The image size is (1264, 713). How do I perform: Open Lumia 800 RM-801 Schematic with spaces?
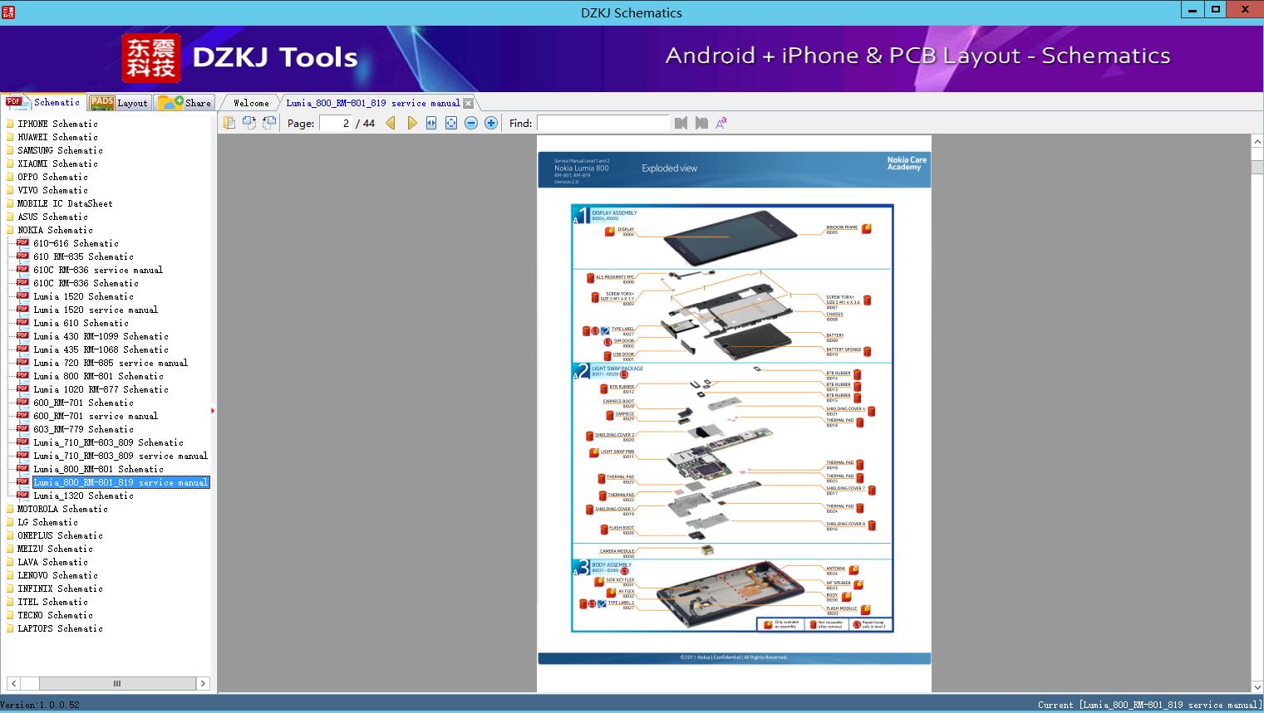[98, 376]
